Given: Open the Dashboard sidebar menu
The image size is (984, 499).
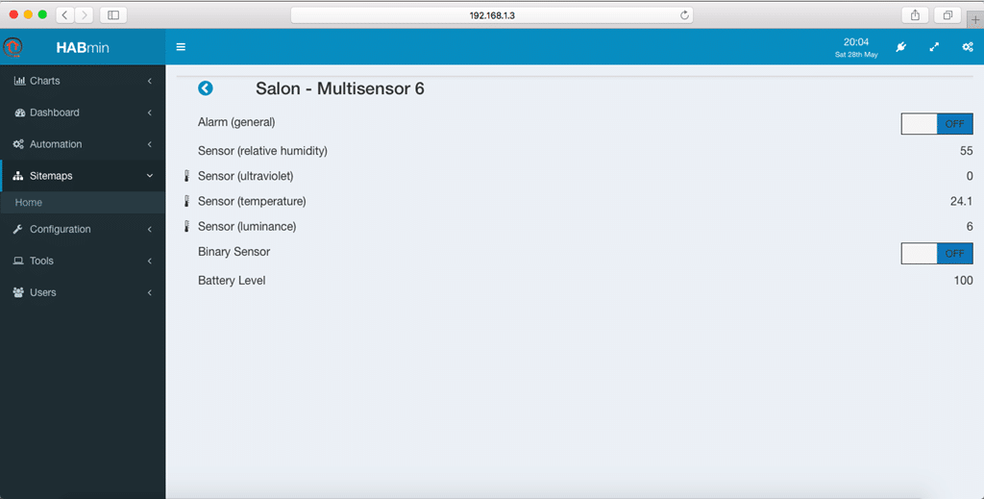Looking at the screenshot, I should coord(83,113).
